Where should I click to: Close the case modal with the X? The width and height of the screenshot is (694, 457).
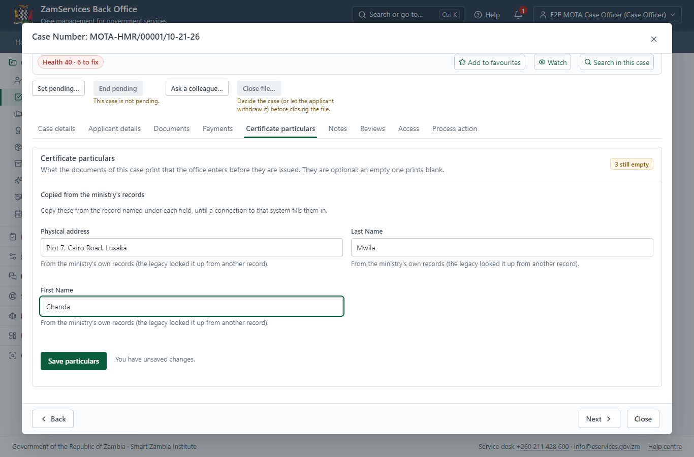point(654,39)
